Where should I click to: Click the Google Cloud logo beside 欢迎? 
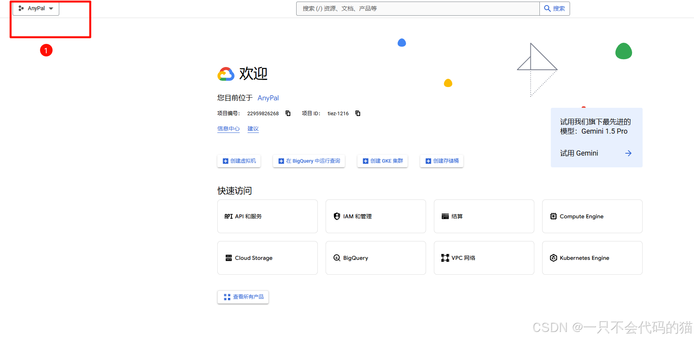226,74
